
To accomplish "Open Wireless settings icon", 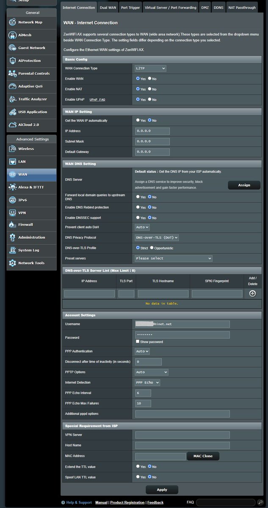I will coord(13,149).
